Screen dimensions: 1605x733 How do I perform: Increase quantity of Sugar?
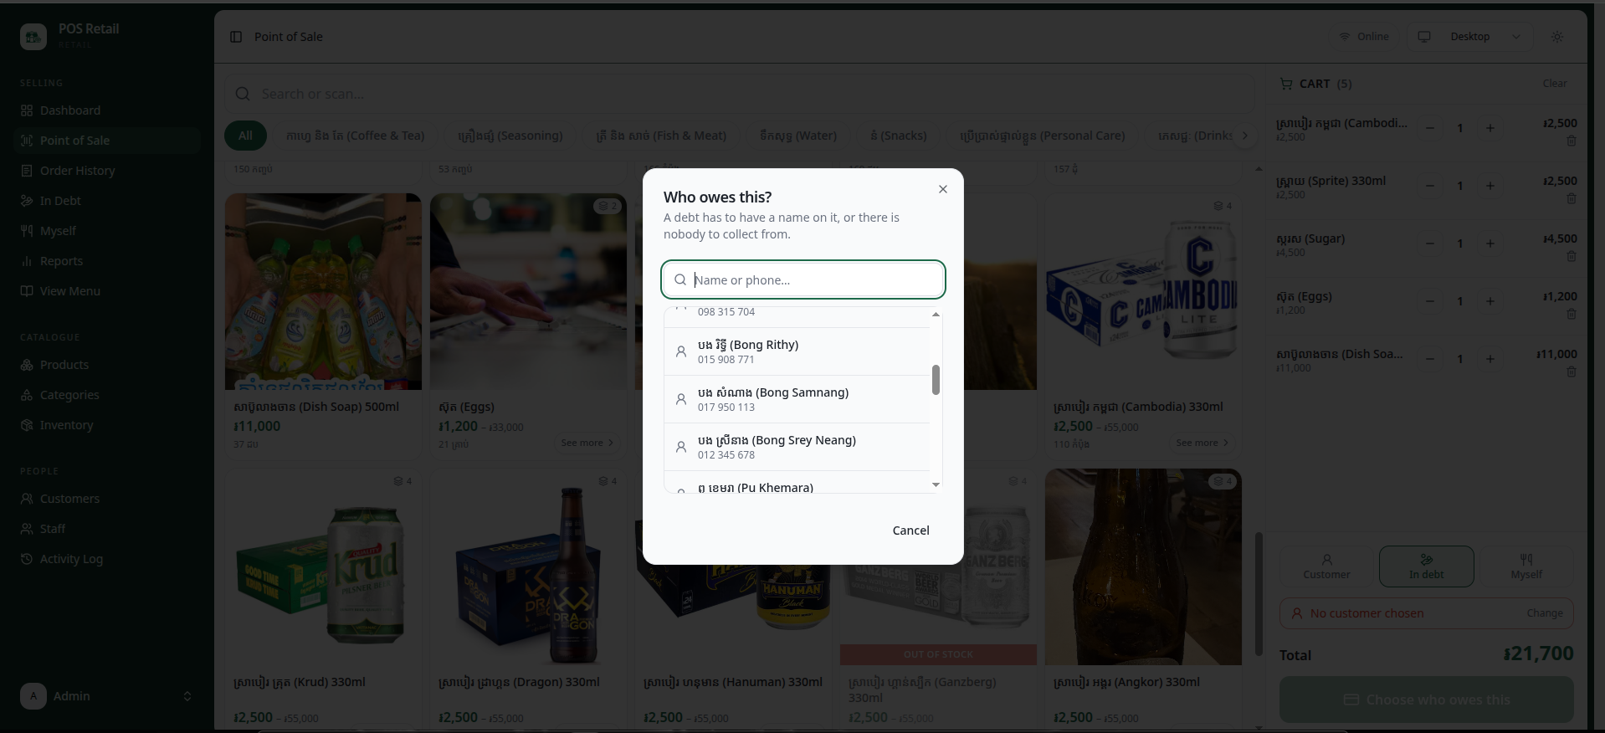(1490, 243)
